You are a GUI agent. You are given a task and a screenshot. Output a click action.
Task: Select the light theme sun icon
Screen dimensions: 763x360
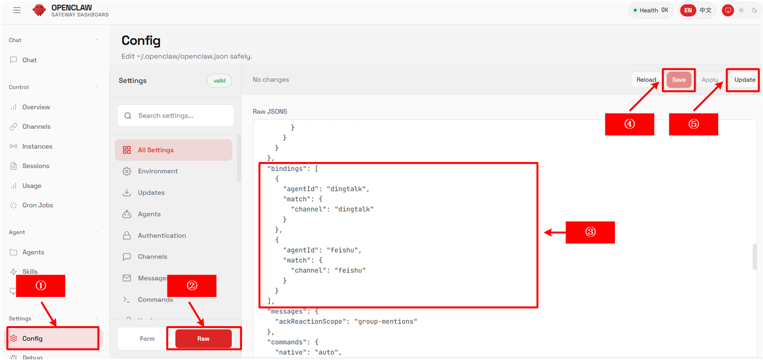[741, 10]
